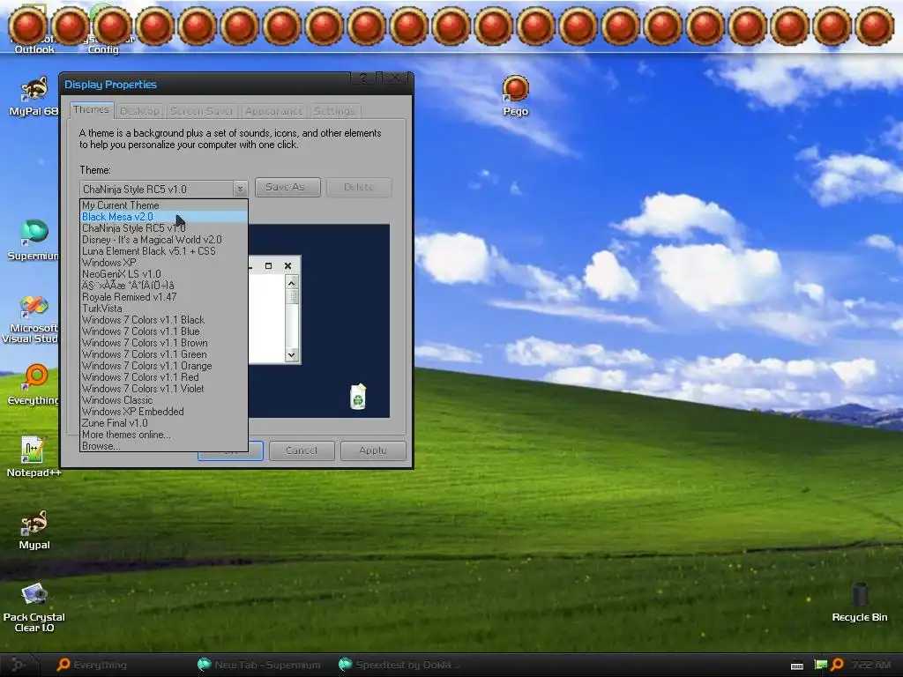Open the MyPal 68 desktop shortcut

[x=34, y=95]
